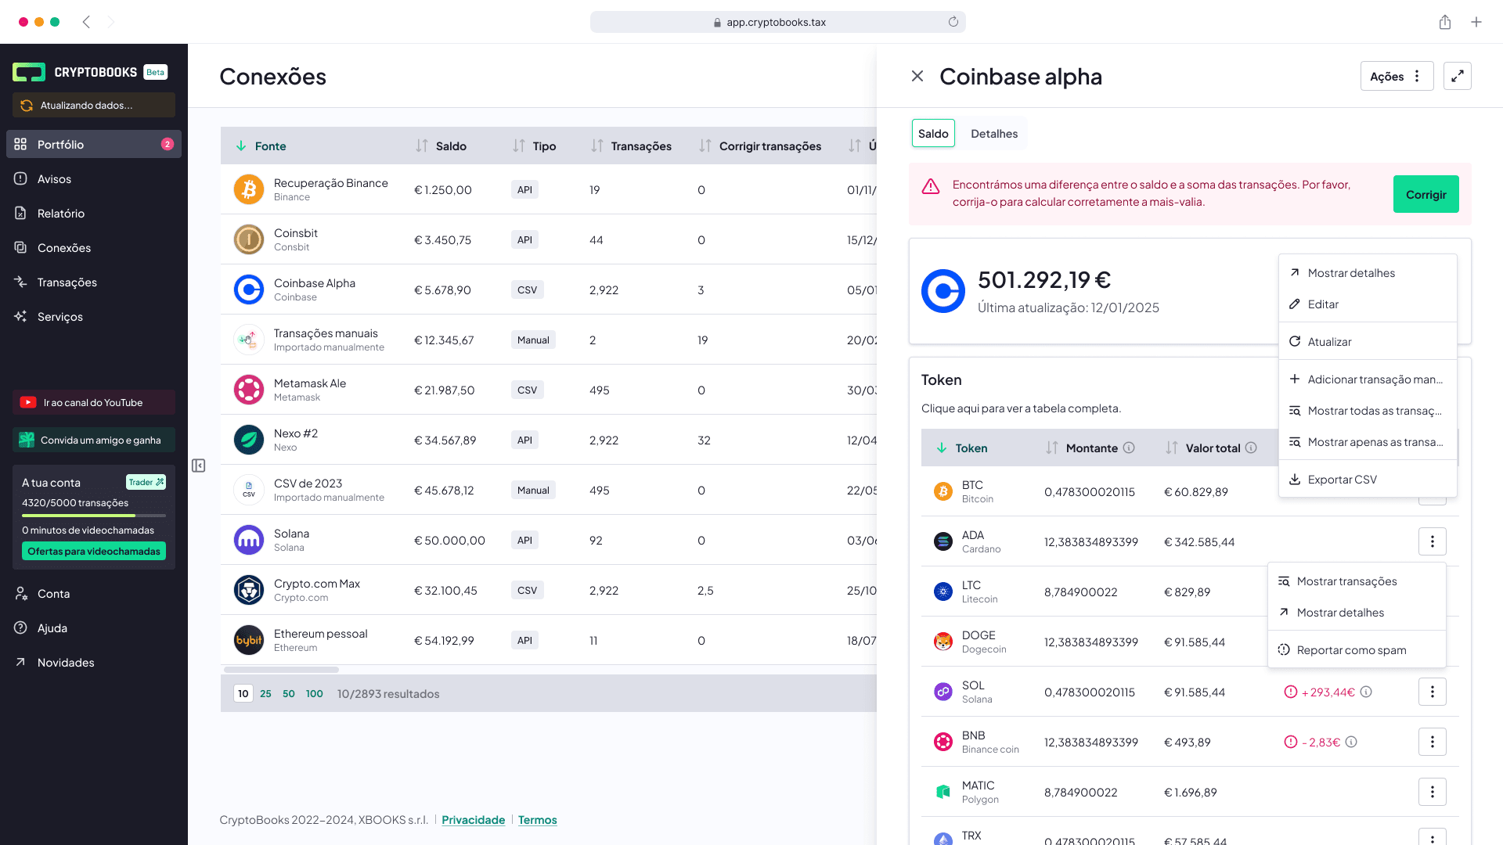The height and width of the screenshot is (845, 1503).
Task: Open Serviços in the sidebar
Action: [x=94, y=316]
